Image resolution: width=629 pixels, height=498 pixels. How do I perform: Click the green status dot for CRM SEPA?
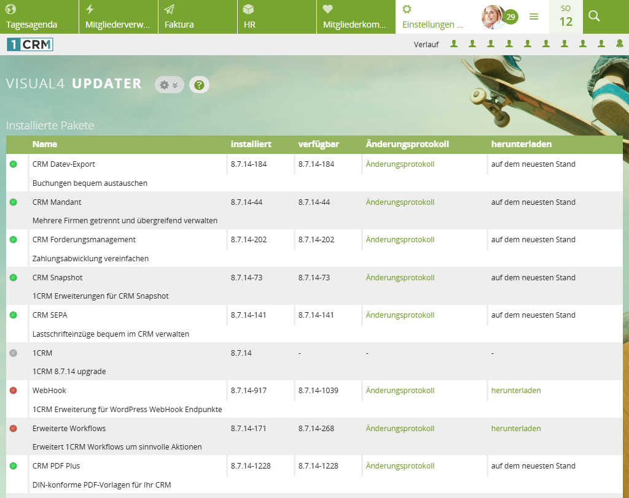(x=14, y=315)
